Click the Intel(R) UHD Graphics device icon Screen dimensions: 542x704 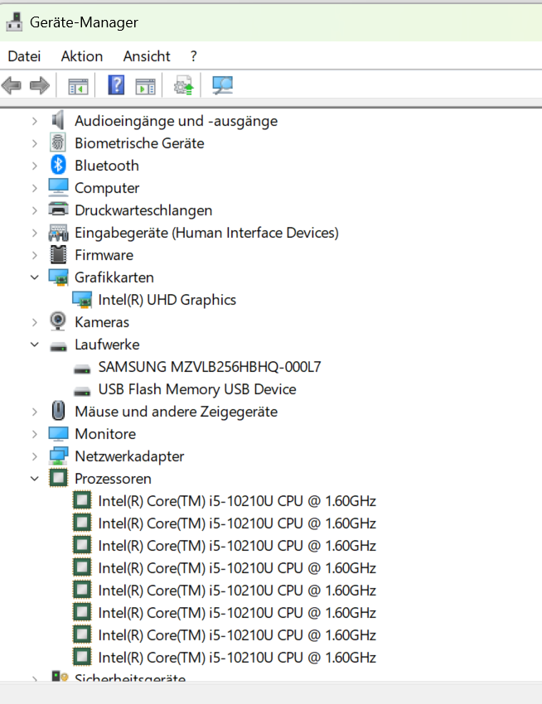[x=82, y=300]
